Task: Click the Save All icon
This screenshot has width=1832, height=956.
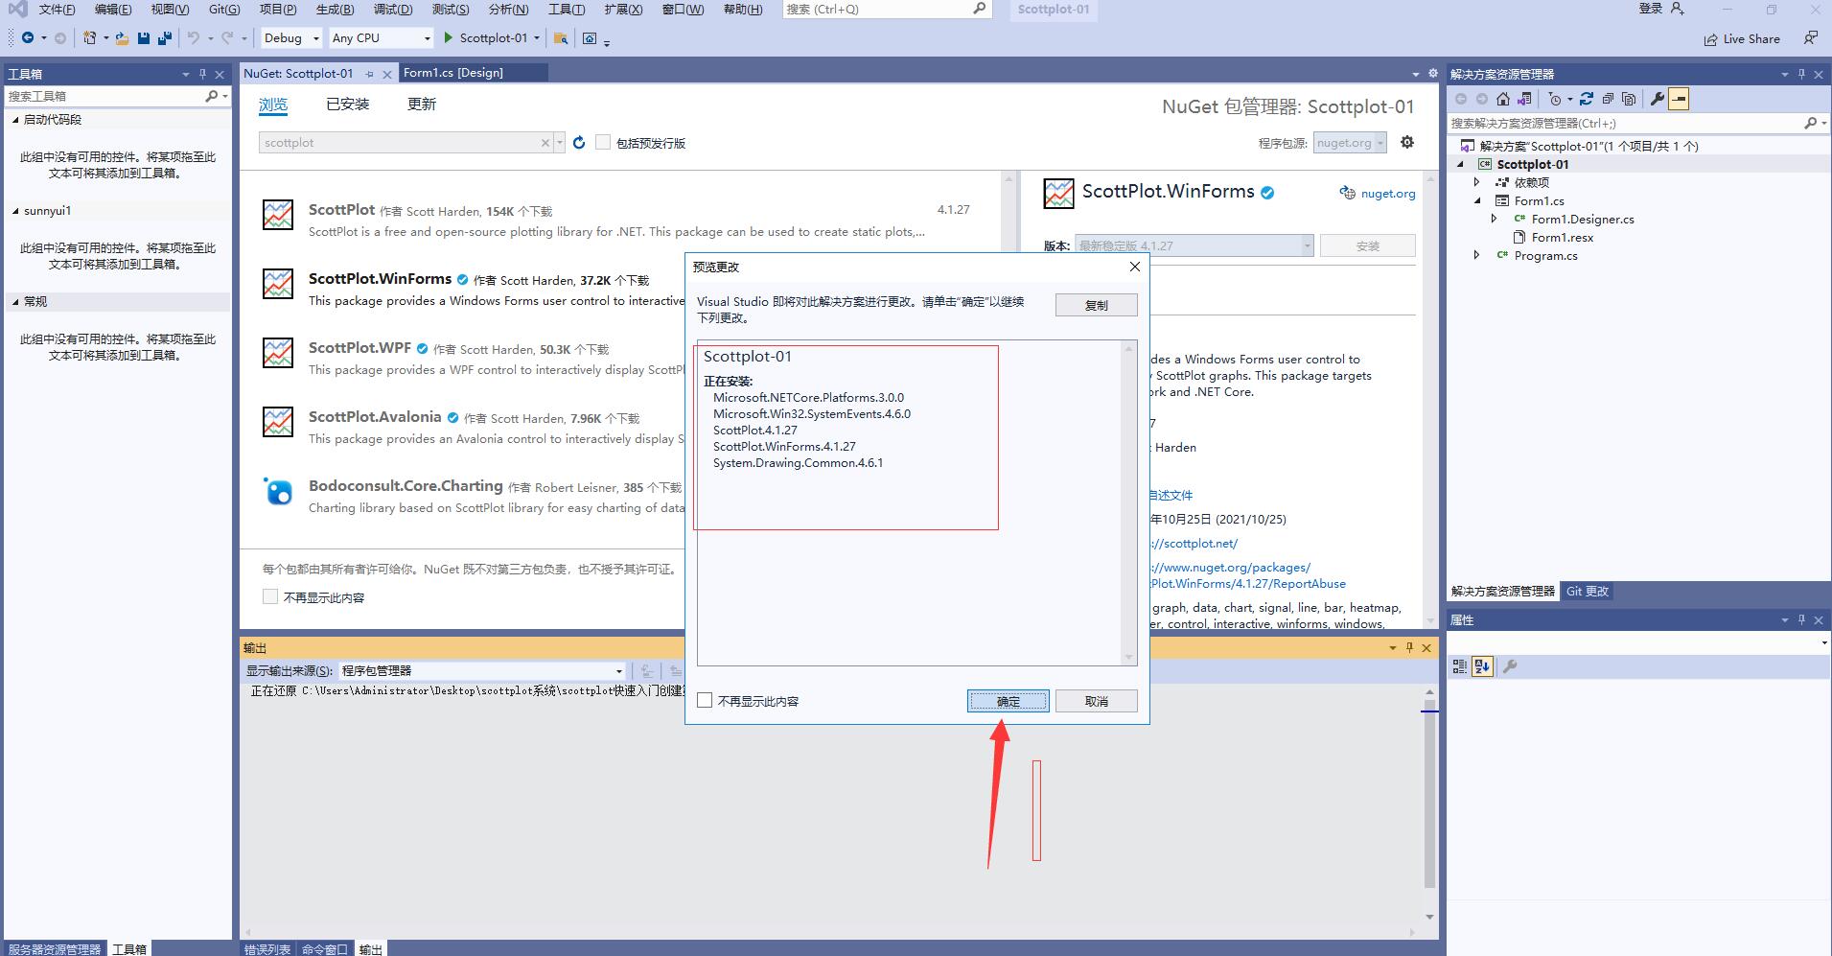Action: tap(165, 38)
